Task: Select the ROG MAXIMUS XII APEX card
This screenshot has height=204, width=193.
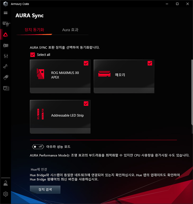Action: tap(60, 76)
